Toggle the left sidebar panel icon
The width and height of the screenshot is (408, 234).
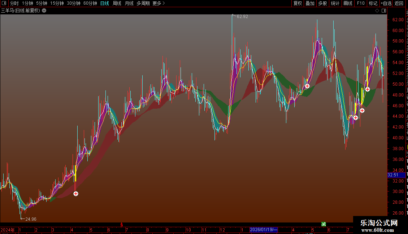(x=4, y=3)
